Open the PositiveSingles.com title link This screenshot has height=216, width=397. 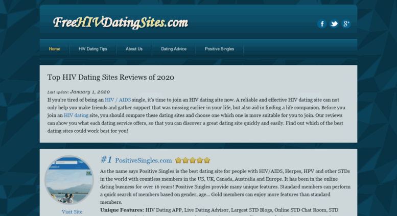[x=143, y=160]
